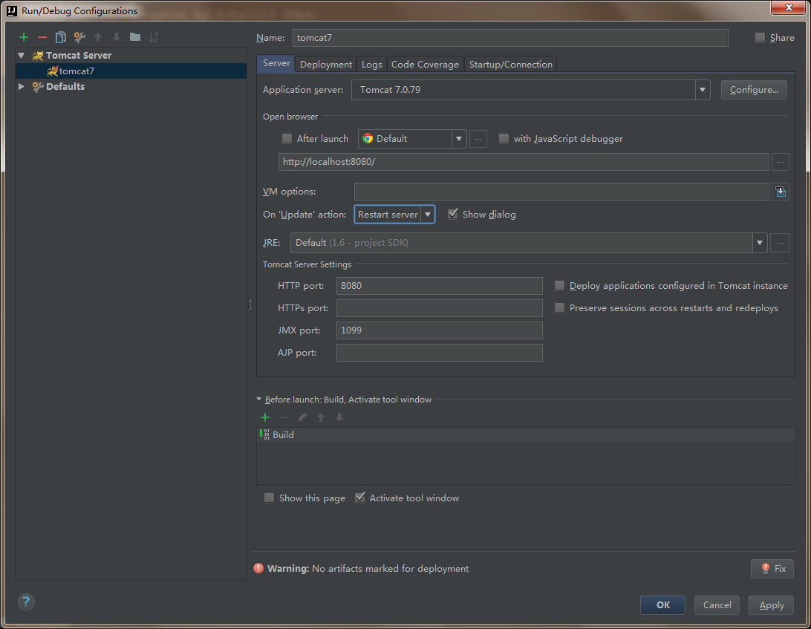Open Application server dropdown
The image size is (811, 629).
coord(703,90)
